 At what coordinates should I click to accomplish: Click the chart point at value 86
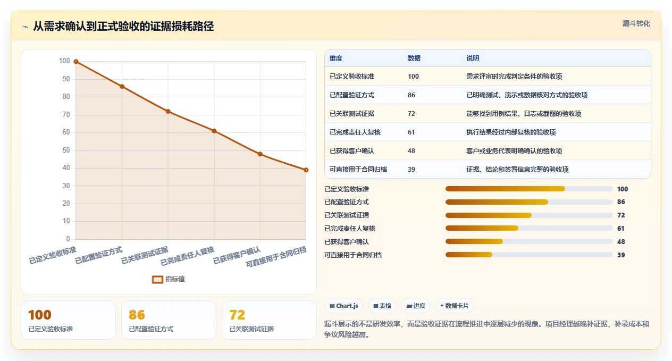122,86
